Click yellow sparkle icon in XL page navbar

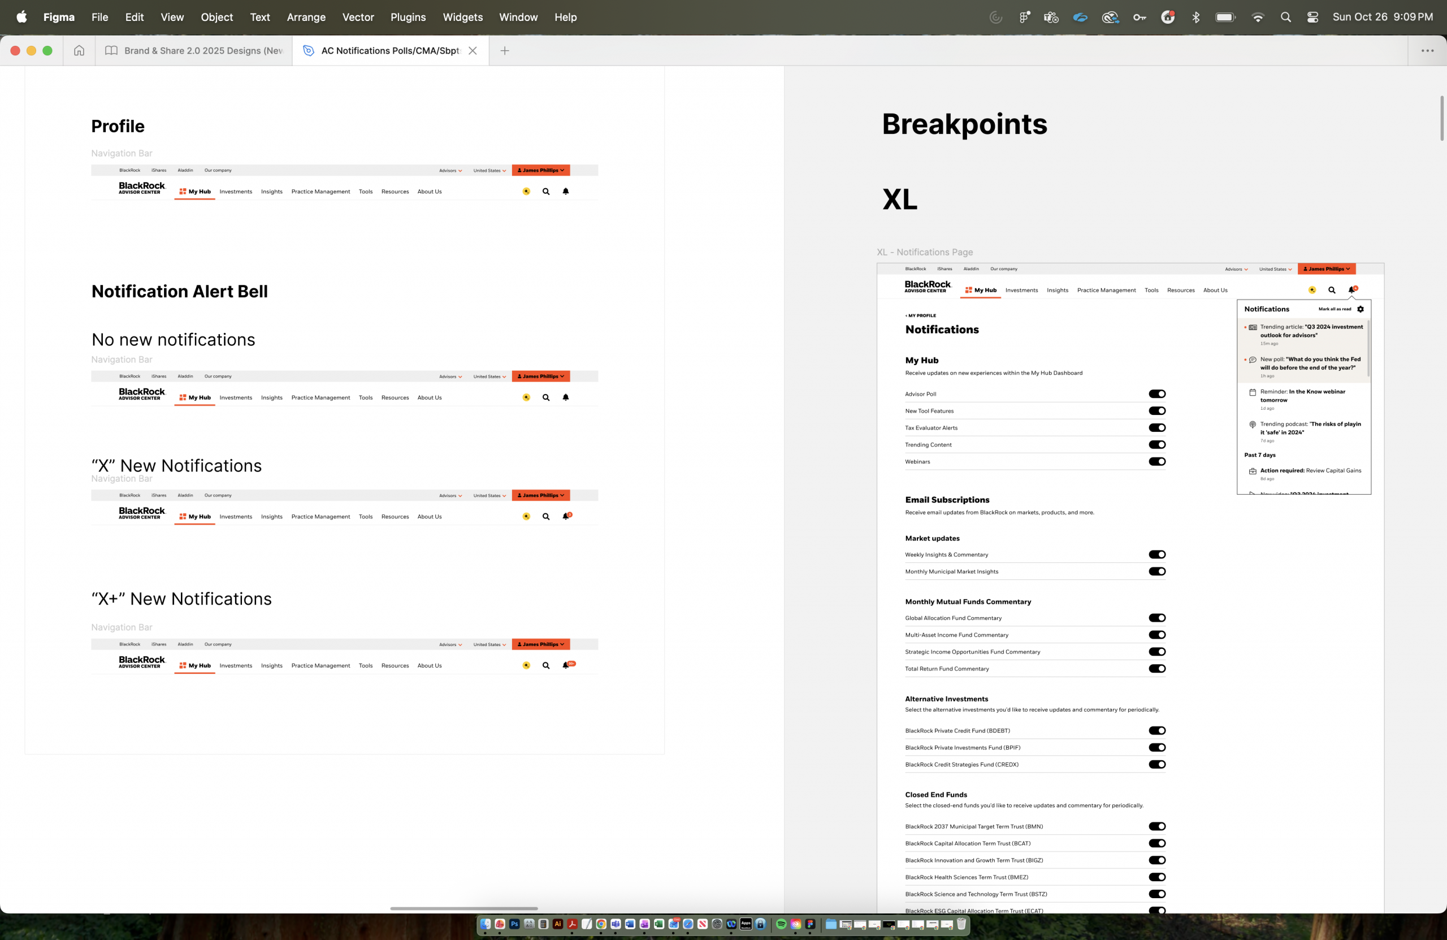click(1312, 290)
